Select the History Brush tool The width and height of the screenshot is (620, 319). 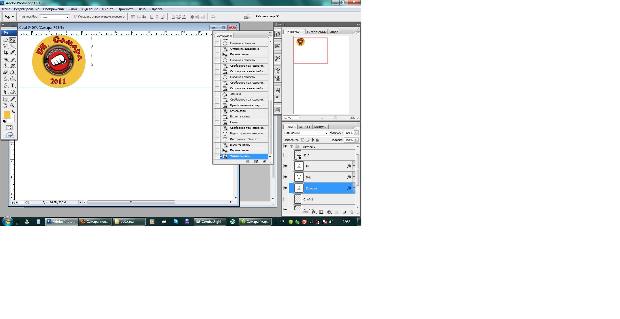click(12, 66)
